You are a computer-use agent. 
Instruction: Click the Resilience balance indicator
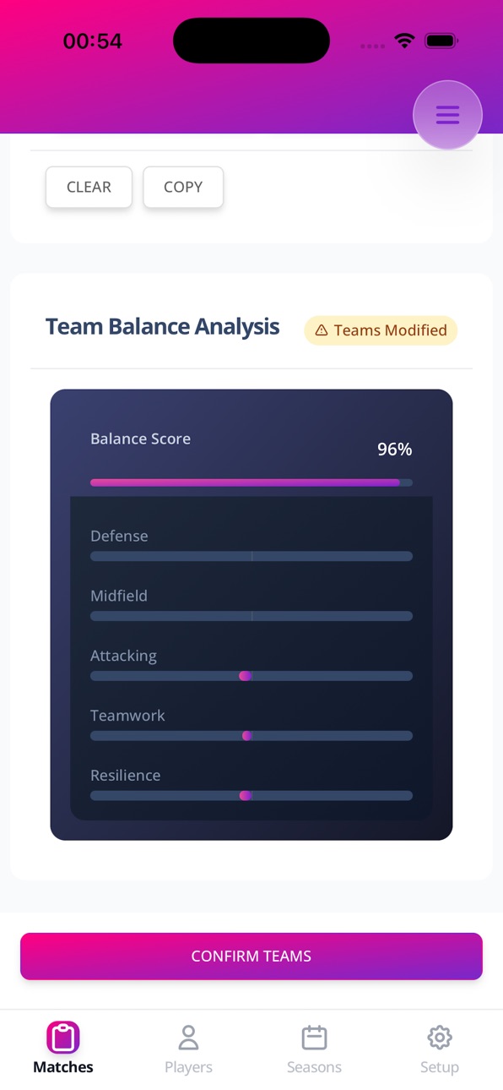[245, 796]
